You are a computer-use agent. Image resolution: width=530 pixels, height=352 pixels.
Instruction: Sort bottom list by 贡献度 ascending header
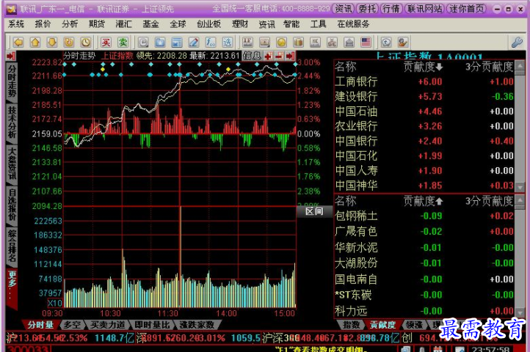pos(423,201)
